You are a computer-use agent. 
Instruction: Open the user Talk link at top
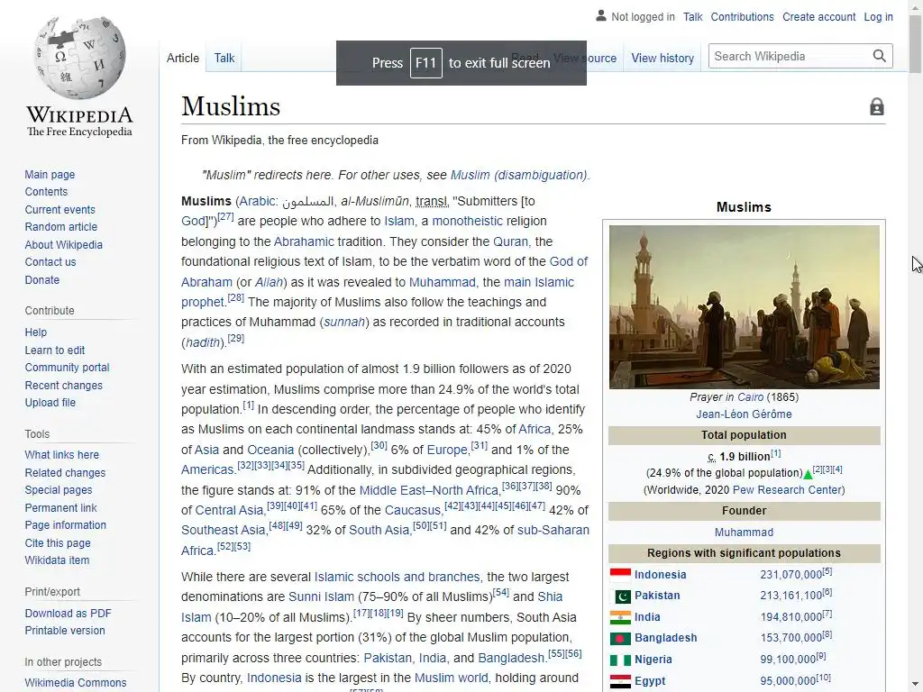pos(693,17)
